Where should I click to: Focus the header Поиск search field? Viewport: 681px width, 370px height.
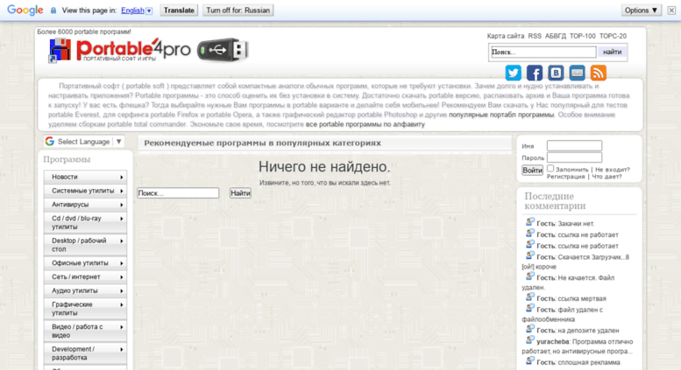click(x=543, y=52)
